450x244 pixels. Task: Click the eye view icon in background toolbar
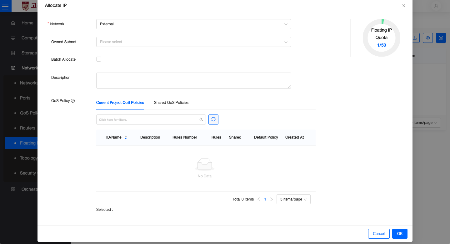click(x=428, y=38)
